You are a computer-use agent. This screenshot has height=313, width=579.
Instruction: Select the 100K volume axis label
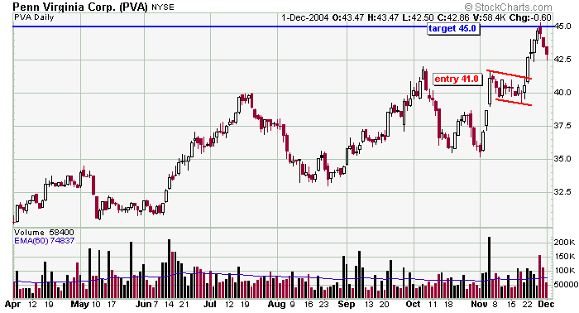coord(565,271)
